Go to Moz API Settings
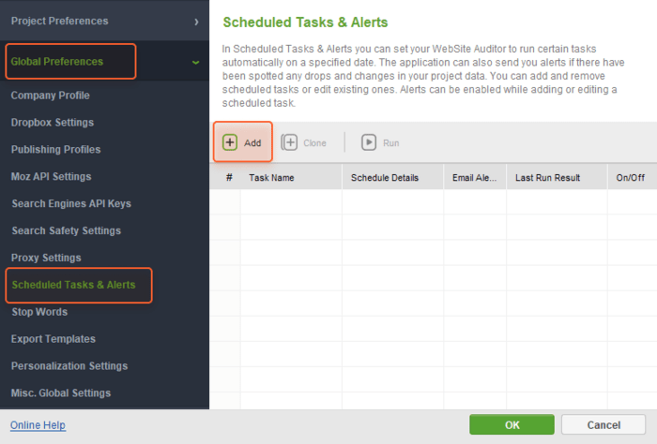This screenshot has width=657, height=444. click(x=51, y=177)
